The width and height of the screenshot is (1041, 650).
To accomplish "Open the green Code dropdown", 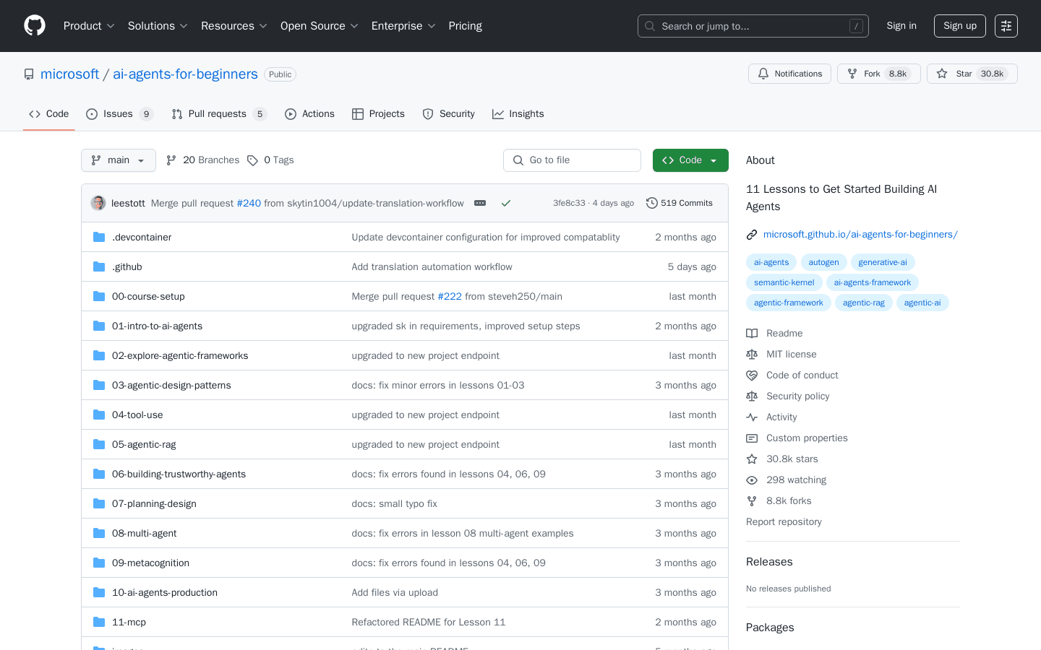I will [x=690, y=160].
